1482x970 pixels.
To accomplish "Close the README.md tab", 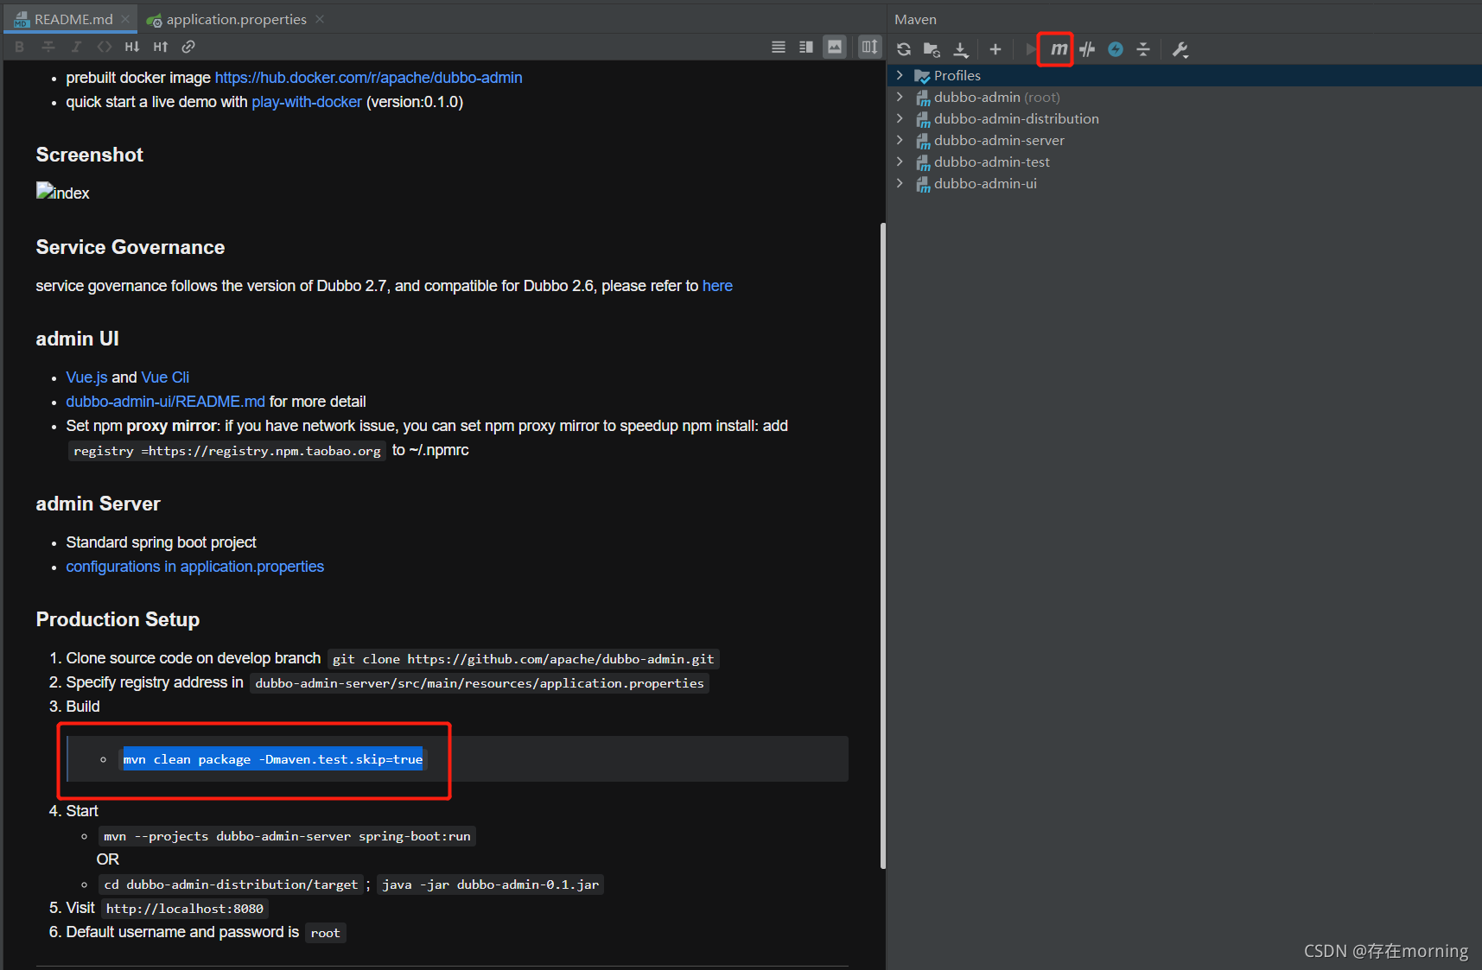I will (126, 19).
